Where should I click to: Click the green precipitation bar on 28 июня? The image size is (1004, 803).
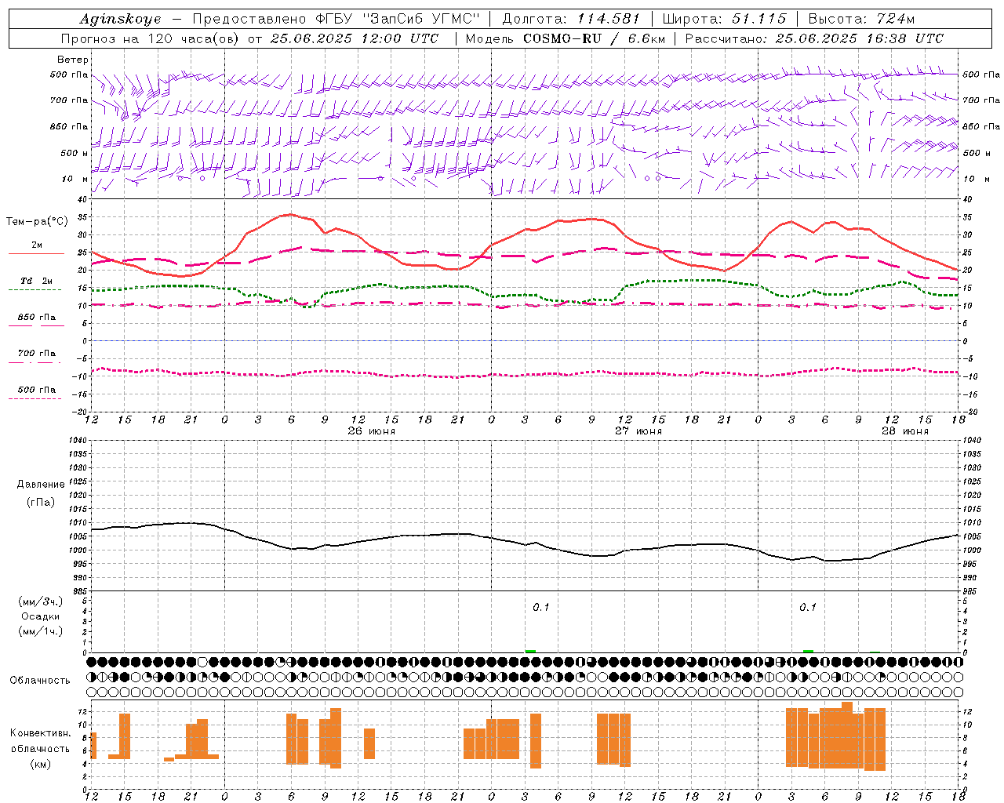coord(808,651)
